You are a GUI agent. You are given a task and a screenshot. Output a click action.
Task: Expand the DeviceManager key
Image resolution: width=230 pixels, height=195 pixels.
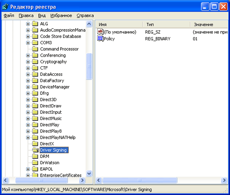[x=28, y=87]
